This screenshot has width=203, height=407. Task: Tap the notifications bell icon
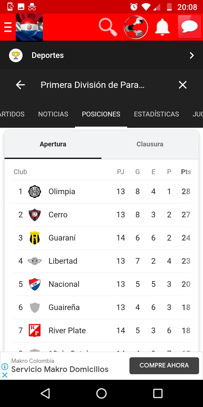(x=162, y=27)
